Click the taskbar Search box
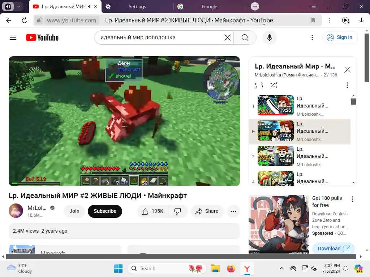Viewport: 370px width, 277px height. point(167,268)
